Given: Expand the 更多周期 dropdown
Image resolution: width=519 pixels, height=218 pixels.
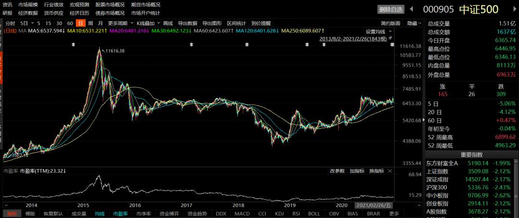Looking at the screenshot, I should point(131,24).
